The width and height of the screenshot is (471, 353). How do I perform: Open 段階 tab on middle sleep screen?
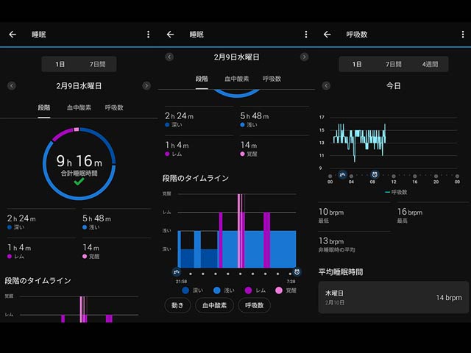pos(202,79)
